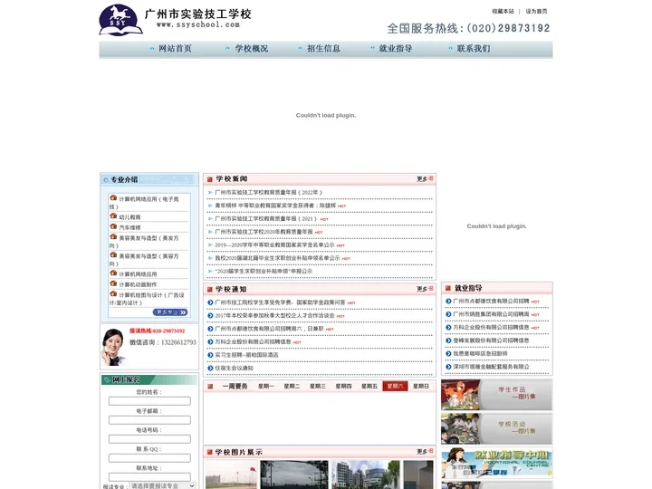The width and height of the screenshot is (652, 489).
Task: Click the icon beside 计算机动画制作
Action: pos(113,283)
